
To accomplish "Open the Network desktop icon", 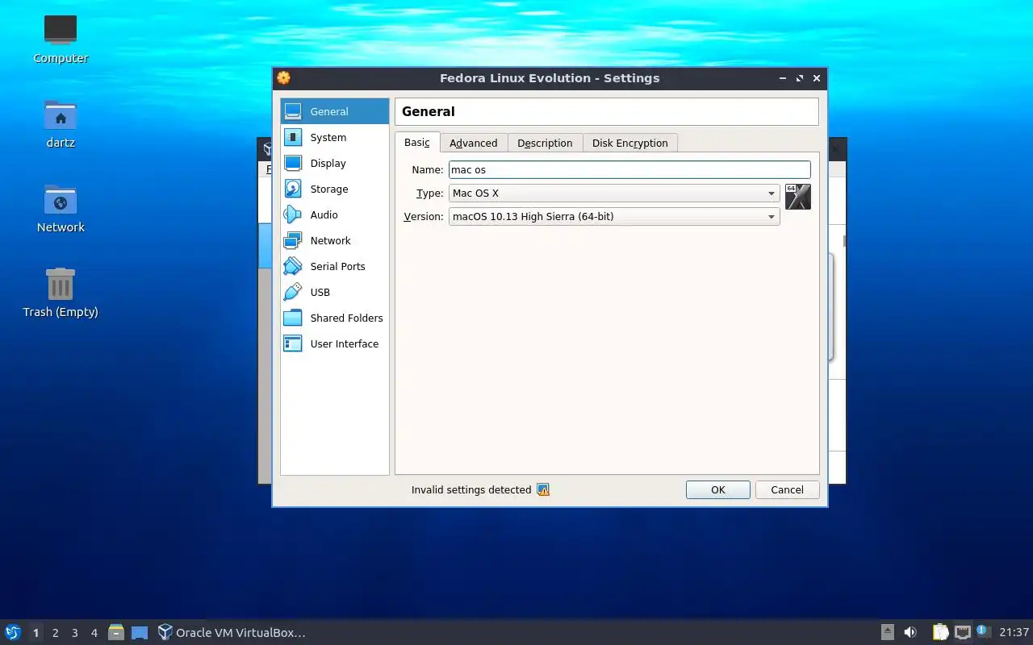I will click(x=61, y=209).
